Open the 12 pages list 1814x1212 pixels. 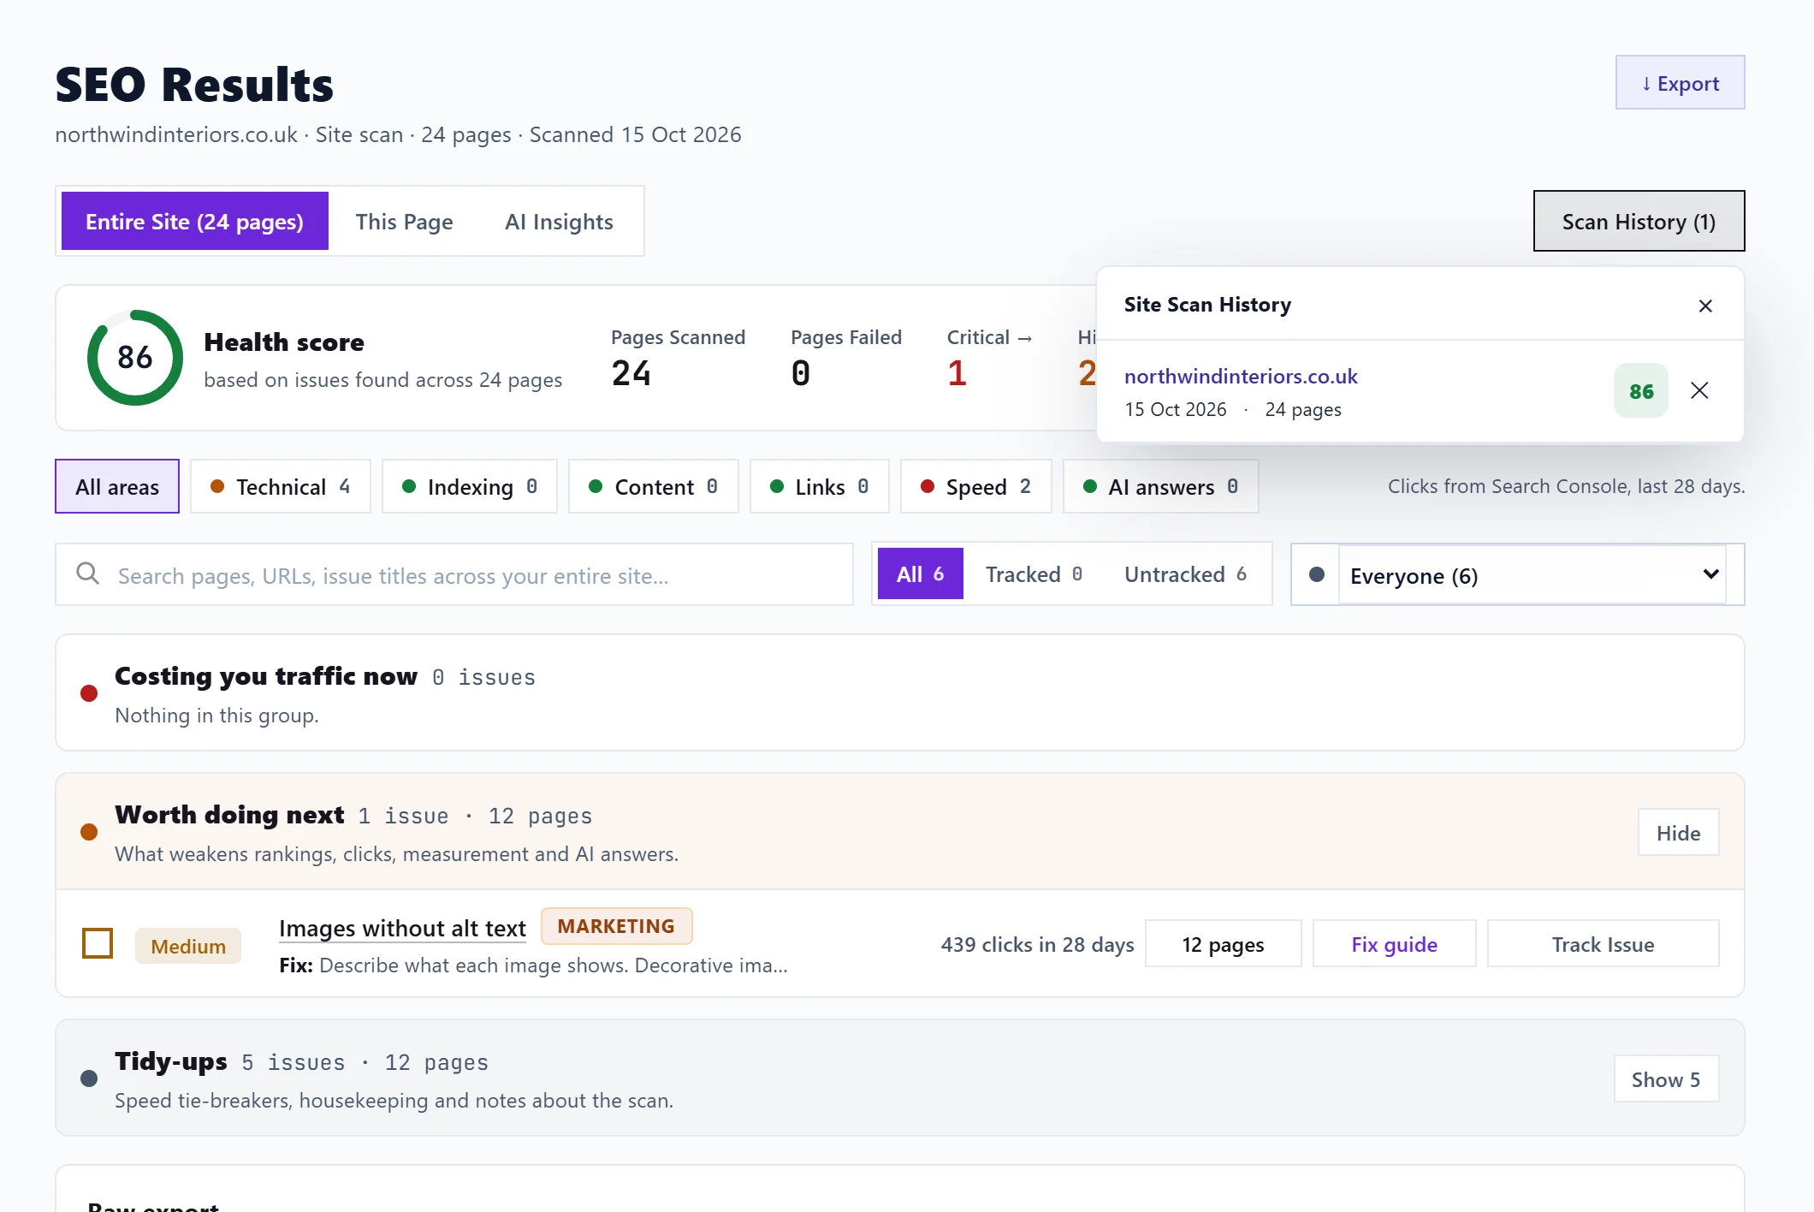(1223, 943)
